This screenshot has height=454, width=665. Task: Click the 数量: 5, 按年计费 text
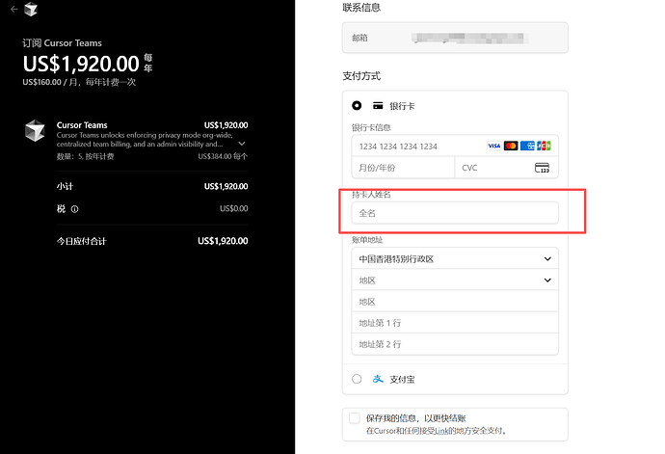click(x=85, y=156)
